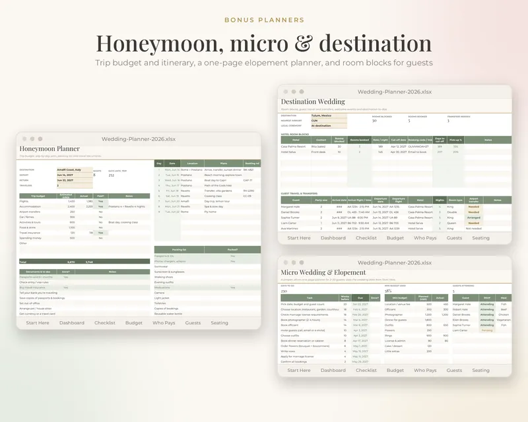Screen dimensions: 528x422
Task: Open Seating tab in Honeymoon Planner window
Action: 220,322
